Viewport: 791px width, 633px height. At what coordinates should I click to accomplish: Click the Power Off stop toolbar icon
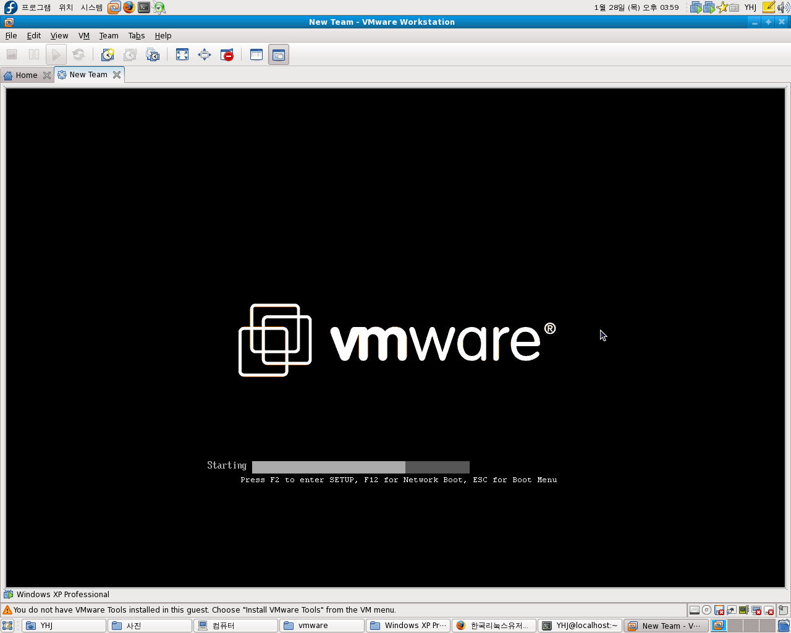coord(12,54)
